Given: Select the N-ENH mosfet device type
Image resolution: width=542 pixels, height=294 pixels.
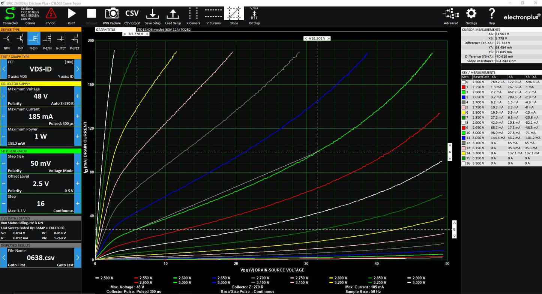Looking at the screenshot, I should click(x=34, y=39).
